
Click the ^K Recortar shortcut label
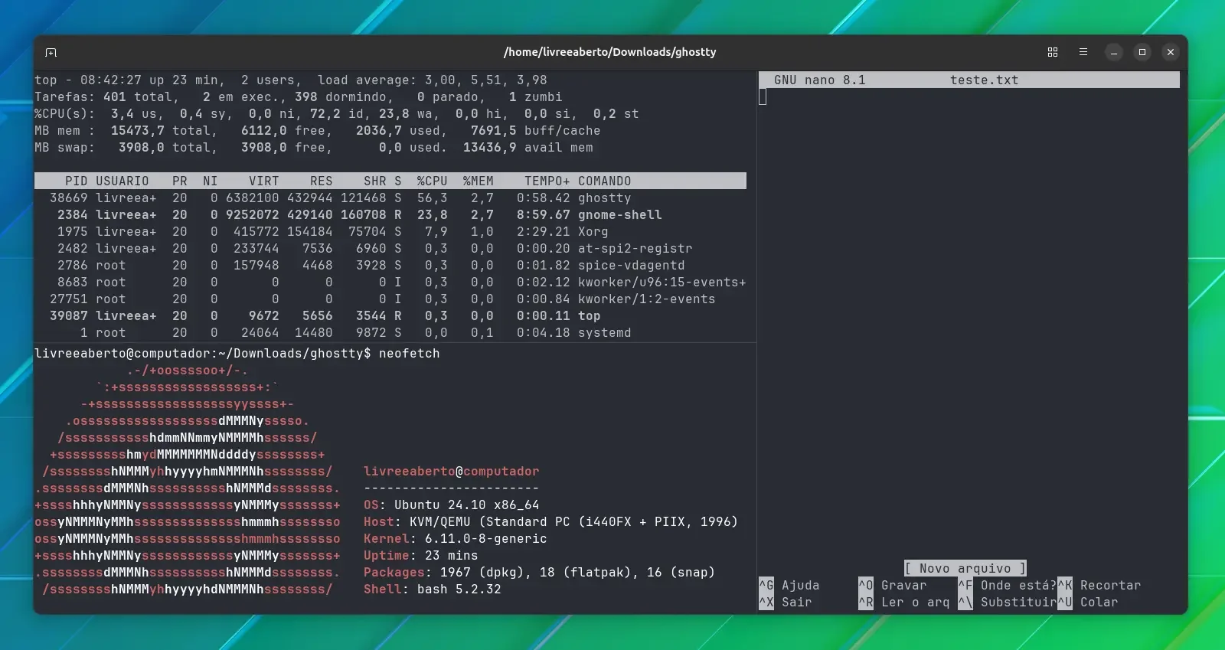click(1099, 586)
